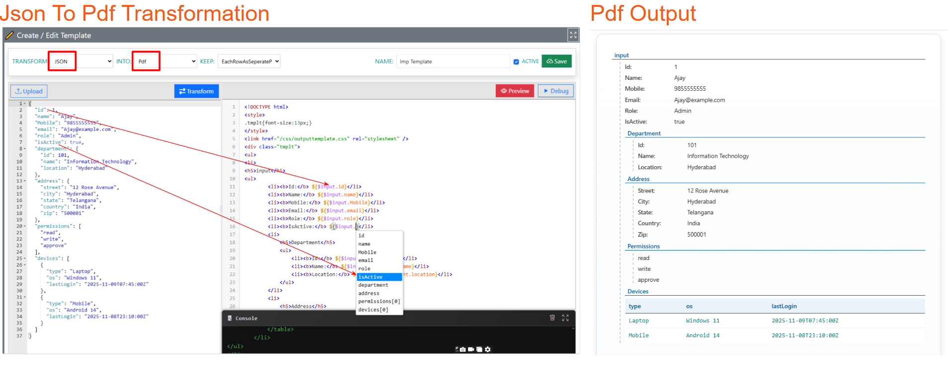Collapse the department node fold arrow
The image size is (948, 380).
coord(25,149)
